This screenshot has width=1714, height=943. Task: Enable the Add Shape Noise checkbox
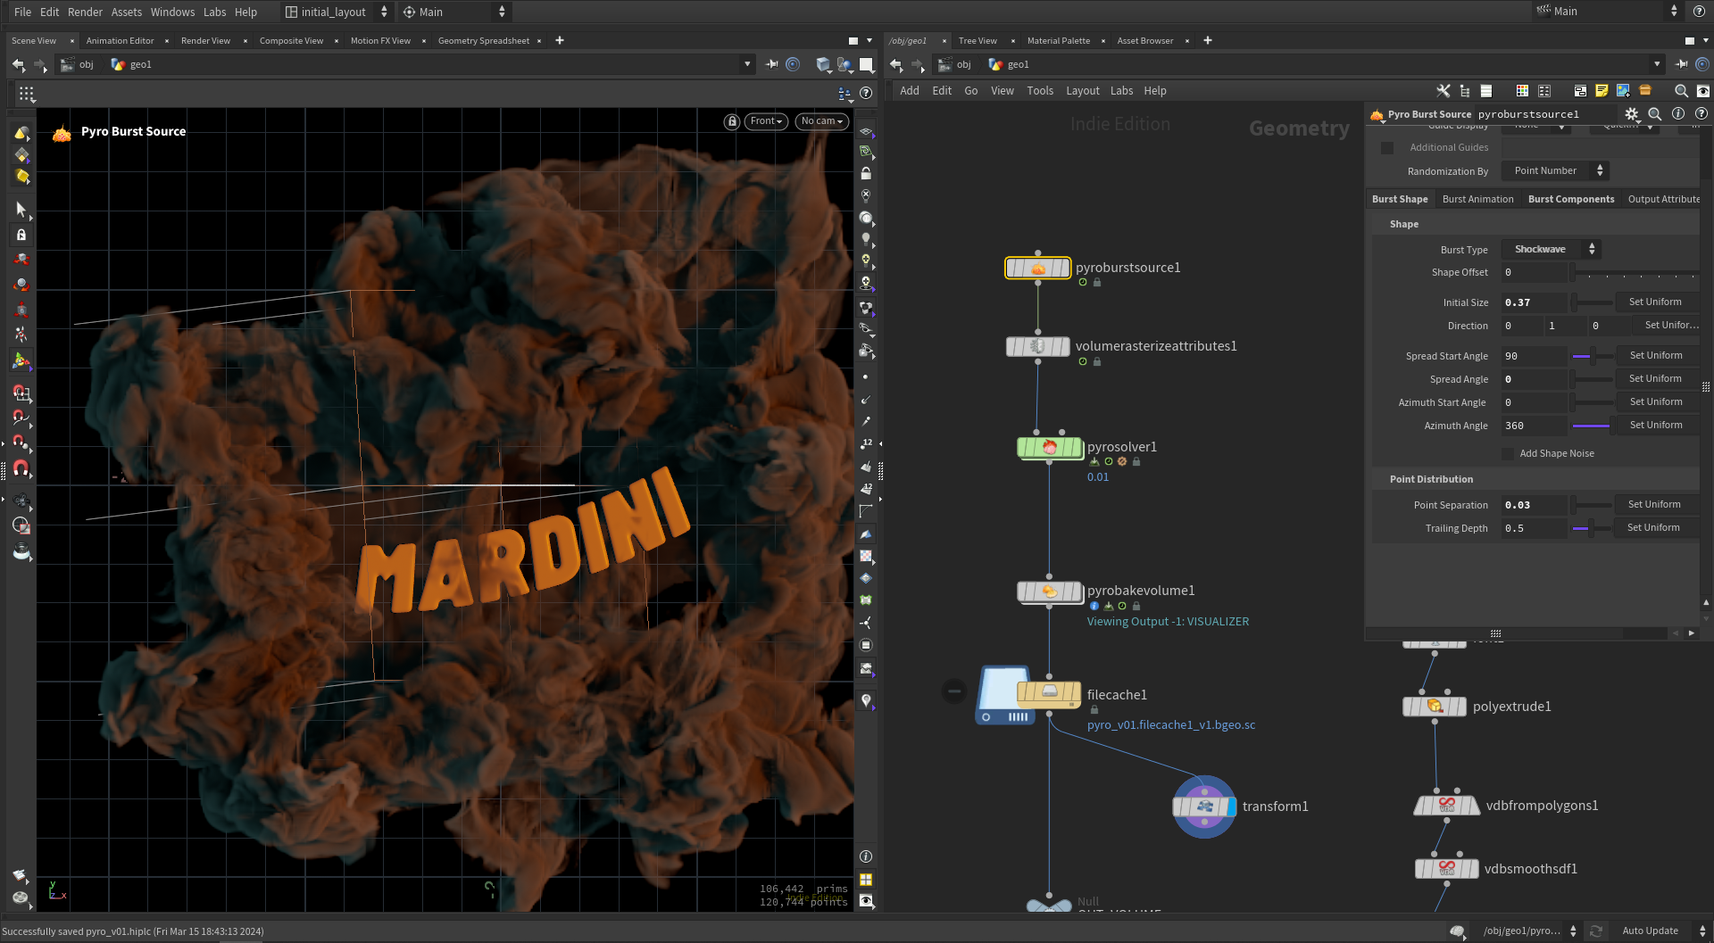click(1509, 454)
